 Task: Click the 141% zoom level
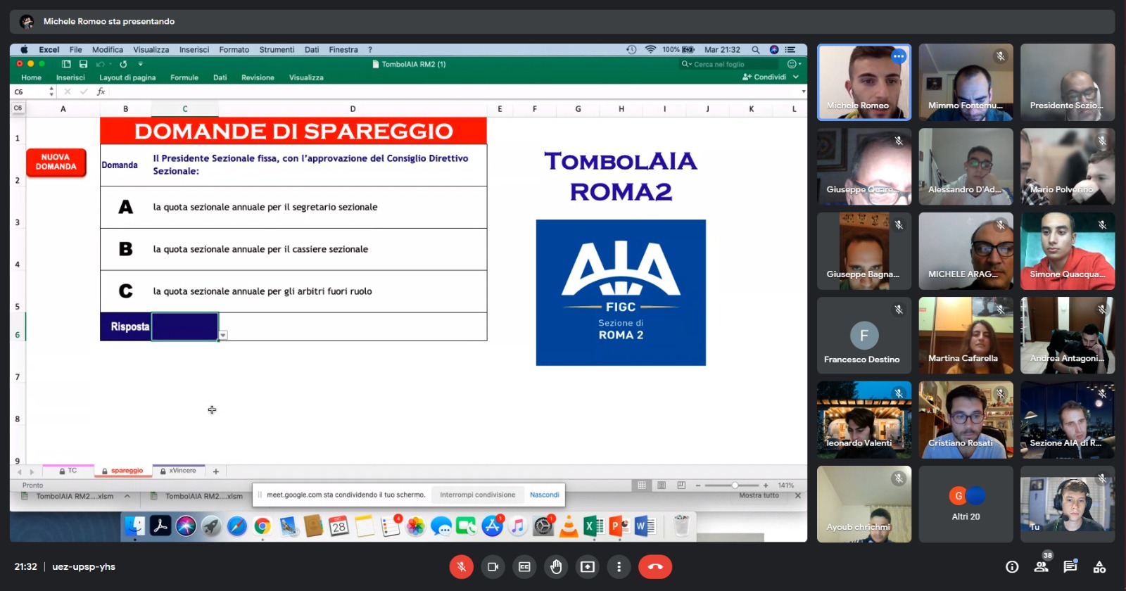[786, 485]
